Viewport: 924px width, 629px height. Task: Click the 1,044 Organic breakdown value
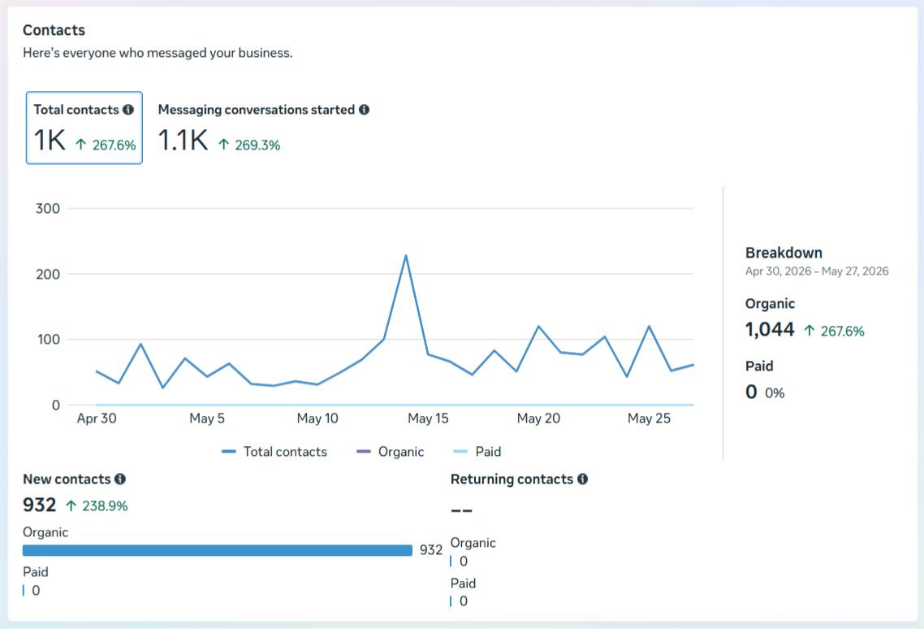770,329
